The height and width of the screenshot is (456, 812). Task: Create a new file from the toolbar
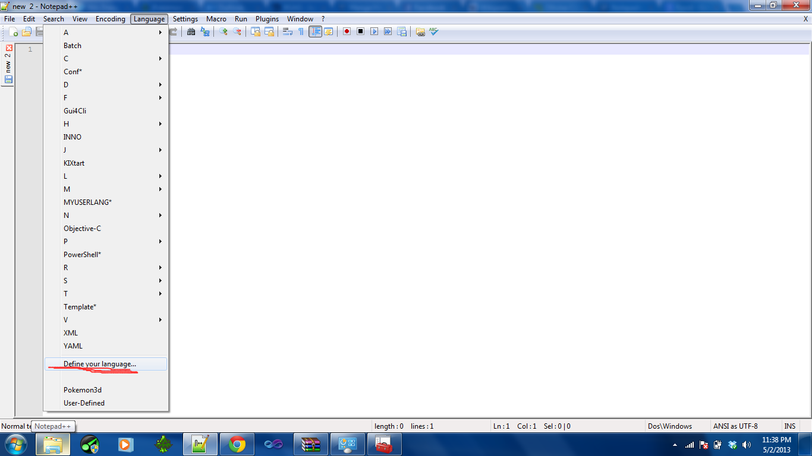coord(13,31)
